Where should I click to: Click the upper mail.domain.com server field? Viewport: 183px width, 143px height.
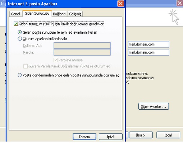148,44
